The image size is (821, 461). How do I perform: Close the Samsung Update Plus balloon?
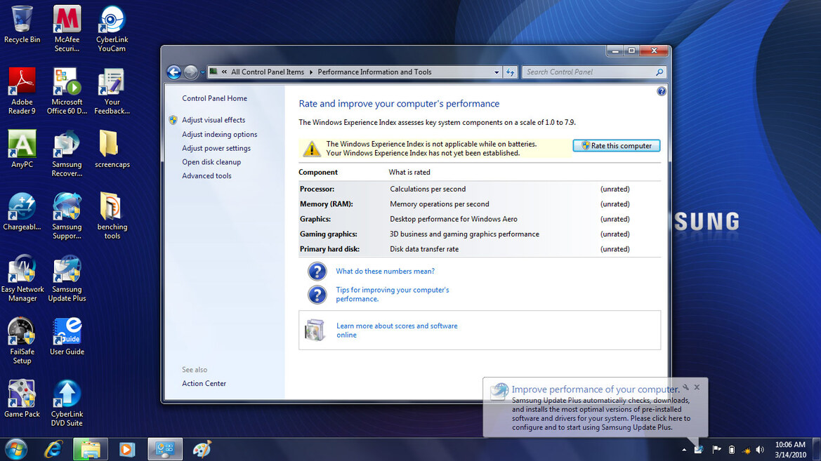pyautogui.click(x=697, y=387)
